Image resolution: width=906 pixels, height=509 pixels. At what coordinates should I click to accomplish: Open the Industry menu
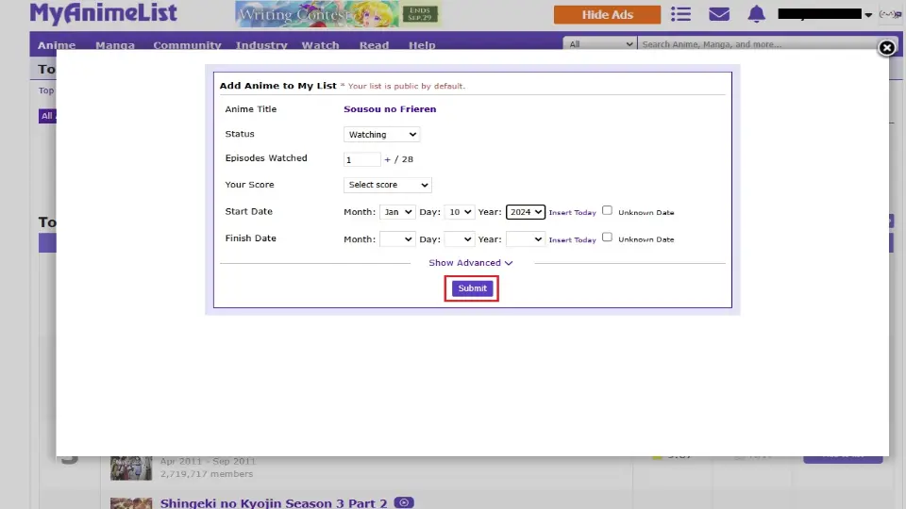[261, 45]
